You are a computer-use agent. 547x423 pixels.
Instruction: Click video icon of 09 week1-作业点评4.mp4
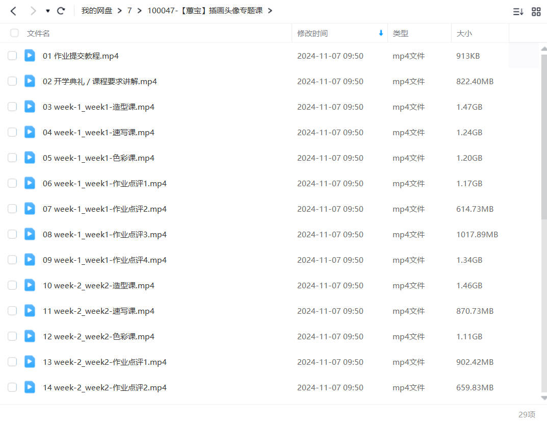[30, 260]
